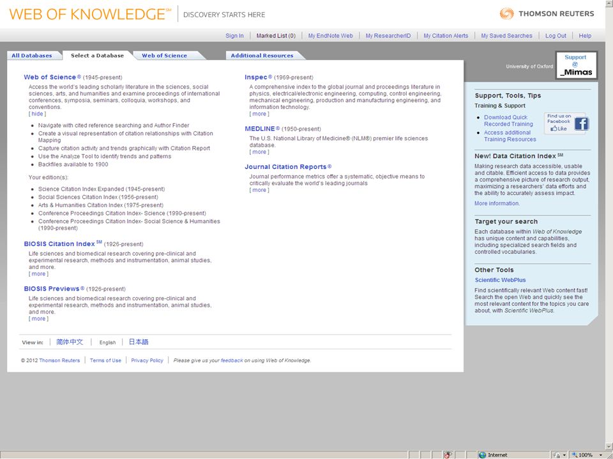Click Backfiles available to 1900 text
Viewport: 613px width, 459px height.
[73, 164]
